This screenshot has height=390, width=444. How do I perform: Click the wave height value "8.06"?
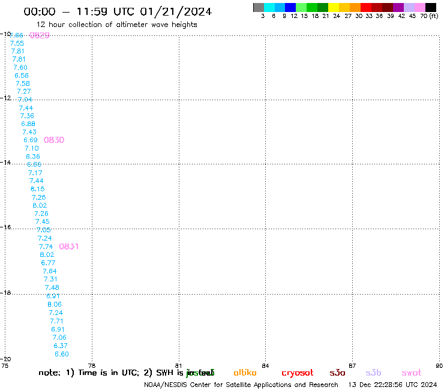coord(55,304)
